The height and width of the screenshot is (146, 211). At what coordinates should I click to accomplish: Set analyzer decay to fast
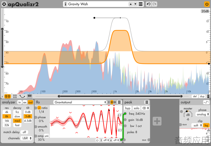coord(17,125)
